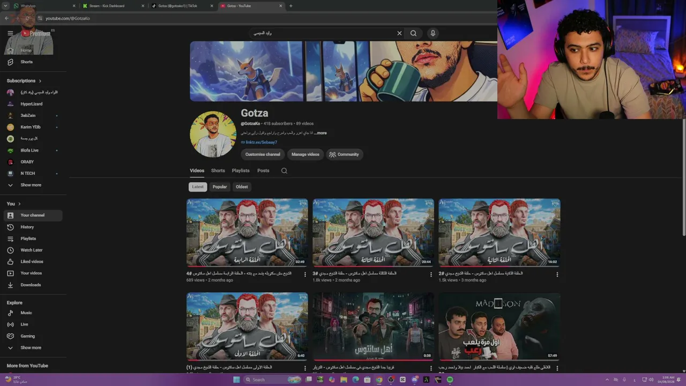The width and height of the screenshot is (686, 386).
Task: Go to Shorts in the sidebar
Action: coord(33,62)
